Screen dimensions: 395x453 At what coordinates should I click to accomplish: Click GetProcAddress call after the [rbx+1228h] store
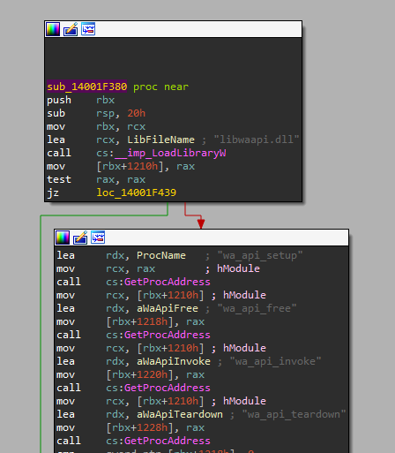(x=168, y=441)
